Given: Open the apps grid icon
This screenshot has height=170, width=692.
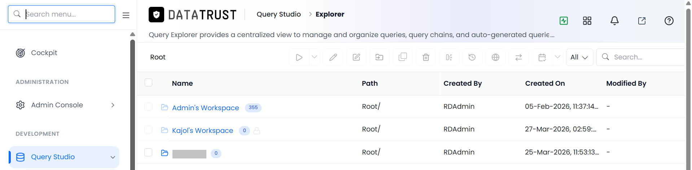Looking at the screenshot, I should coord(587,21).
